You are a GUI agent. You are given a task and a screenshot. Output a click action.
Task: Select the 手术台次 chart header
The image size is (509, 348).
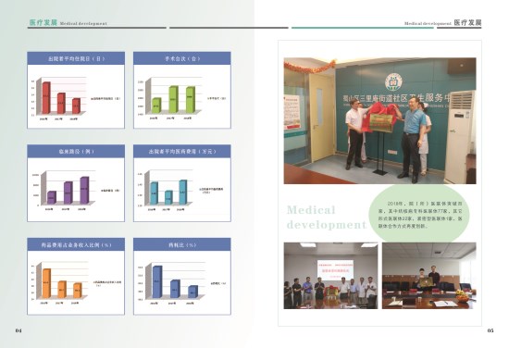[x=182, y=58]
